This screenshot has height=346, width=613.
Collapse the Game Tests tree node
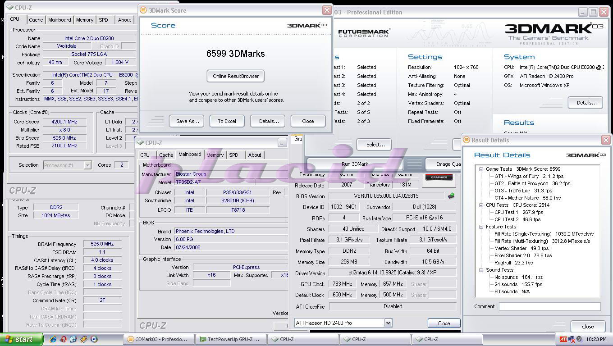point(481,169)
